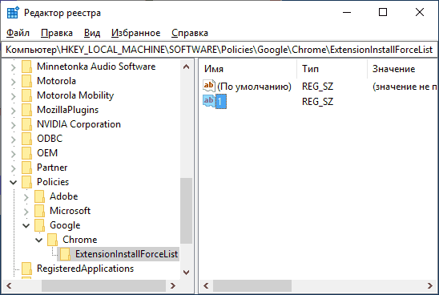Expand the Adobe policies key
439x295 pixels.
click(26, 197)
